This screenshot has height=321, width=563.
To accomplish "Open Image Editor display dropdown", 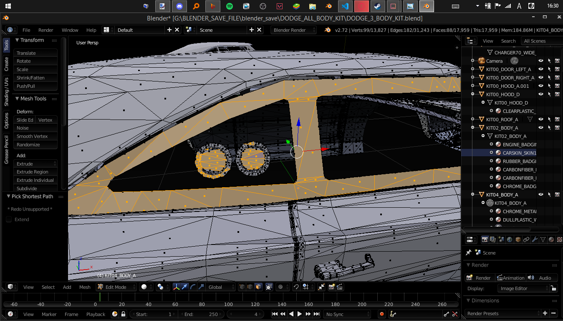I will 523,288.
